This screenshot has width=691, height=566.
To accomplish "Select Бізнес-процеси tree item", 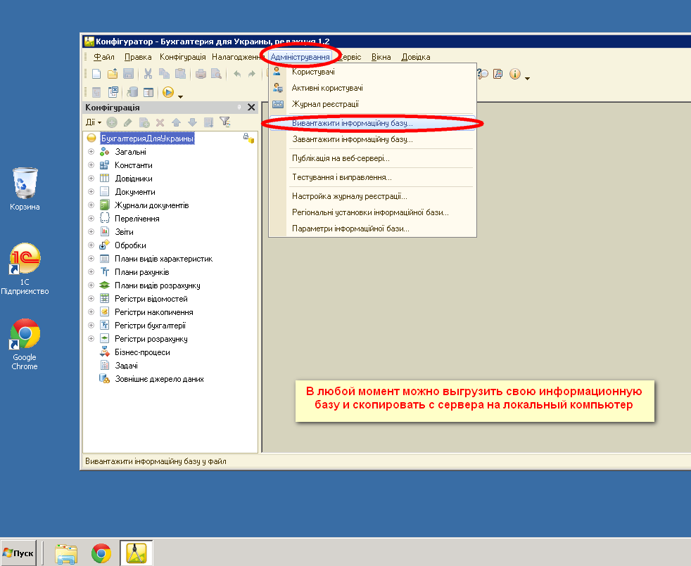I will 142,352.
